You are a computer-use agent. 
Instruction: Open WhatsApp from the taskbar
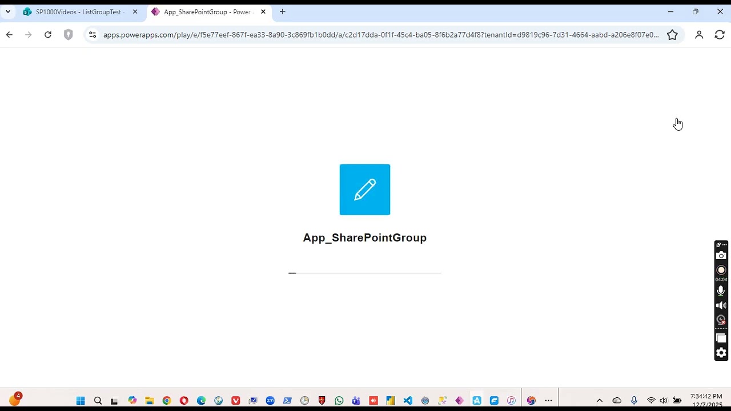pyautogui.click(x=339, y=401)
